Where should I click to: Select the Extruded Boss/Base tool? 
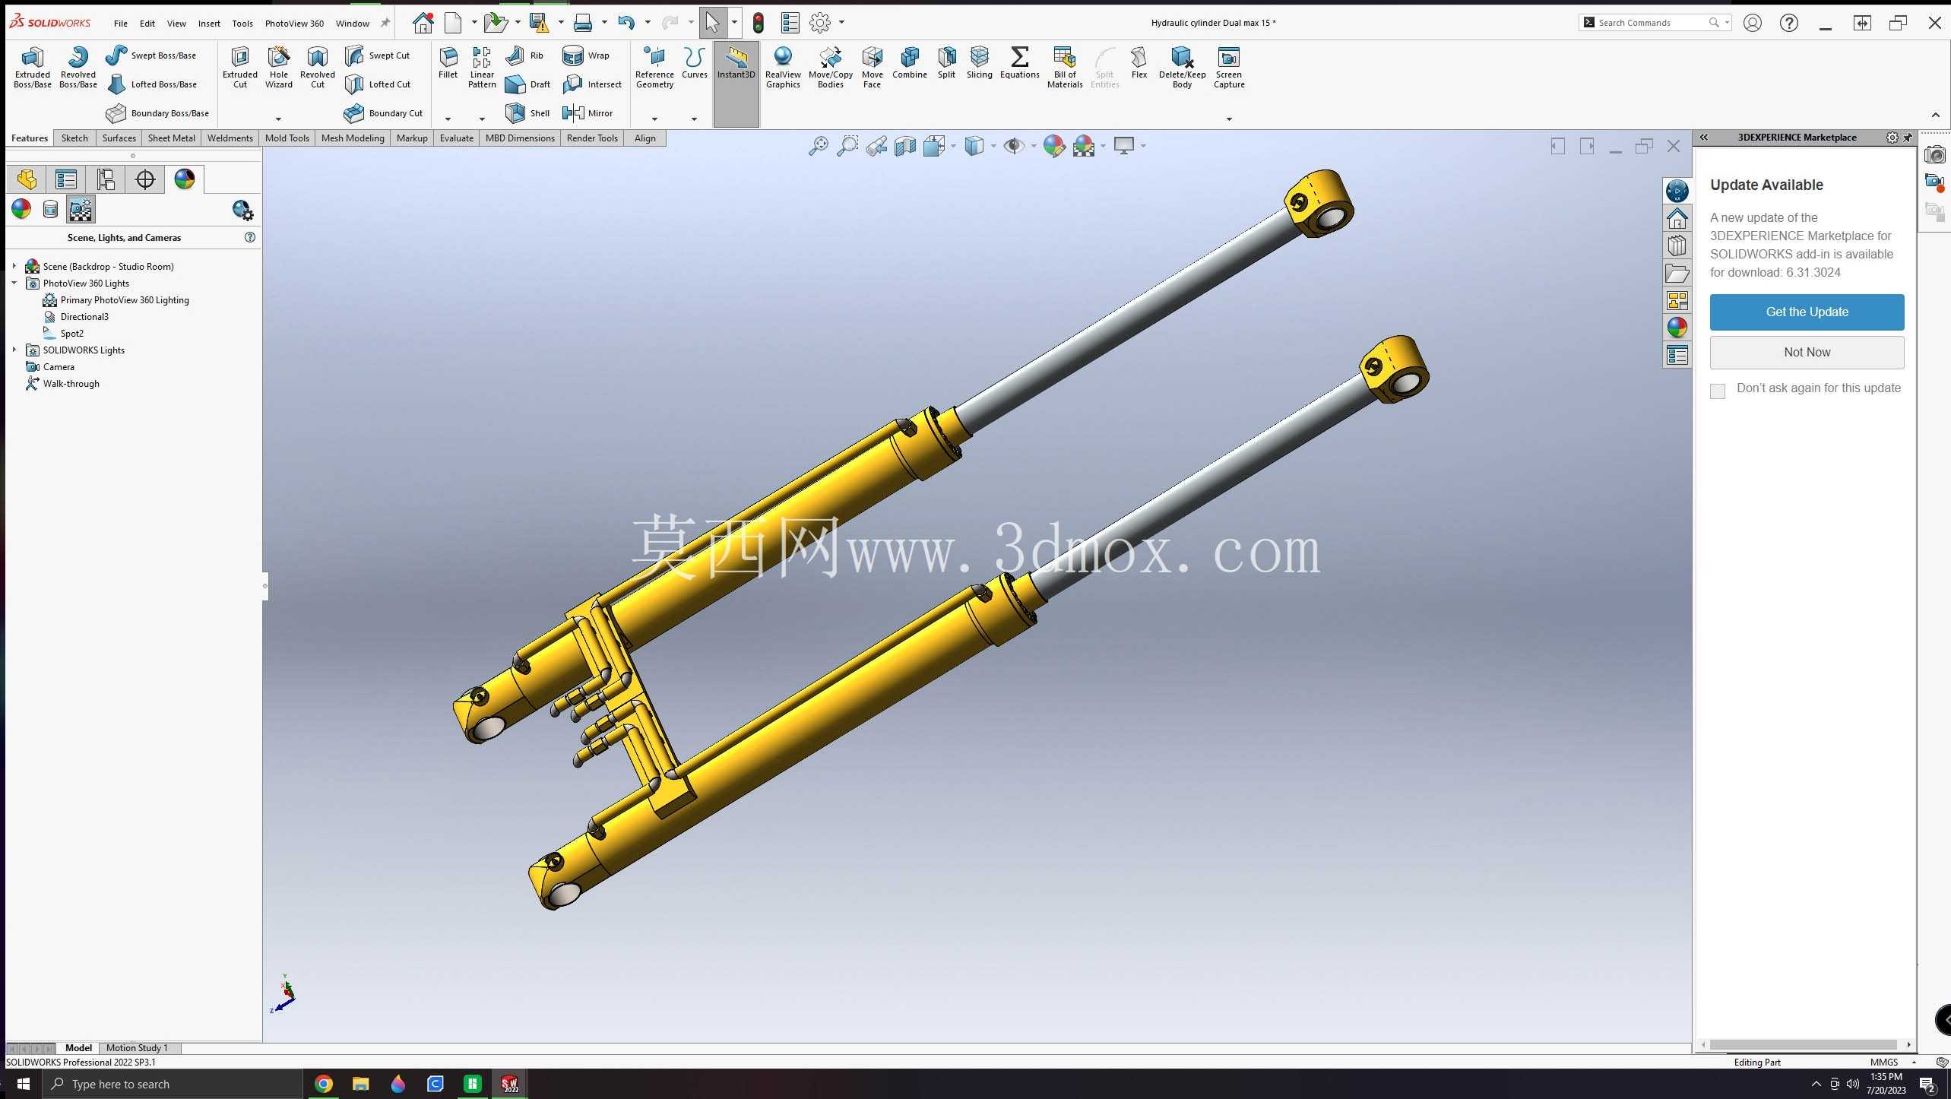pos(32,67)
